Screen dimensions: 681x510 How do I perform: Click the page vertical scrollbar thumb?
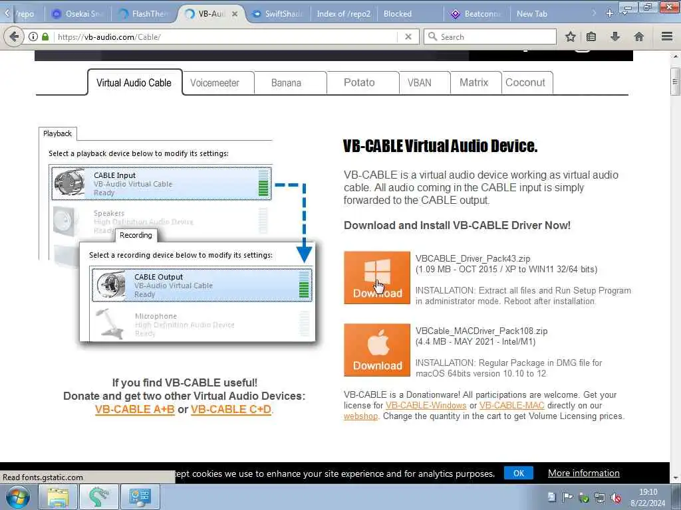point(674,82)
